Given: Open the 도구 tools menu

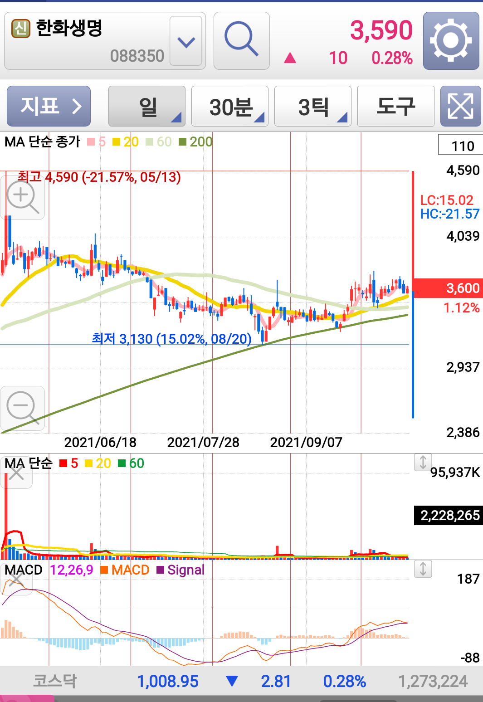Looking at the screenshot, I should tap(396, 106).
